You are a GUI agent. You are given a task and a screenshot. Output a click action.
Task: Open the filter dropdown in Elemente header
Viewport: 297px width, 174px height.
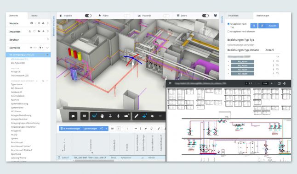(x=41, y=48)
